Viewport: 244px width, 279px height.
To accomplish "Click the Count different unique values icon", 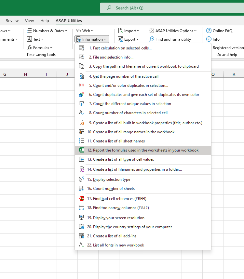I will click(x=82, y=103).
